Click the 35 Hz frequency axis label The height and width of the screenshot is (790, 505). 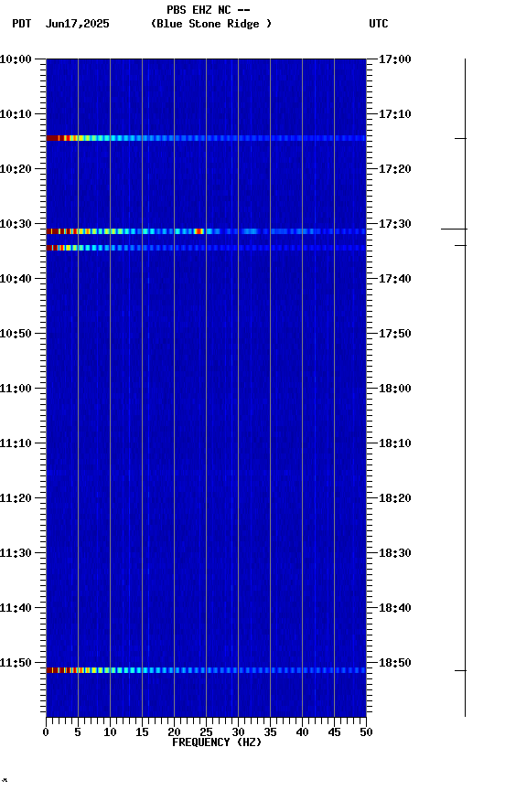pos(270,732)
